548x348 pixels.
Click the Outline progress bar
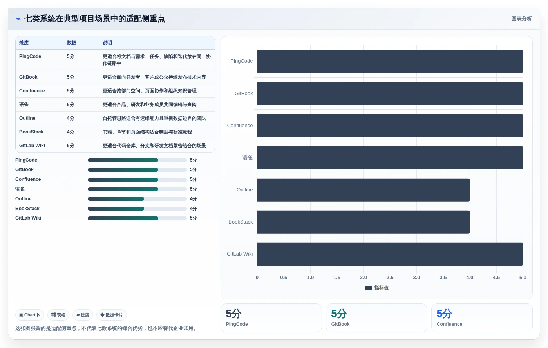[x=137, y=199]
